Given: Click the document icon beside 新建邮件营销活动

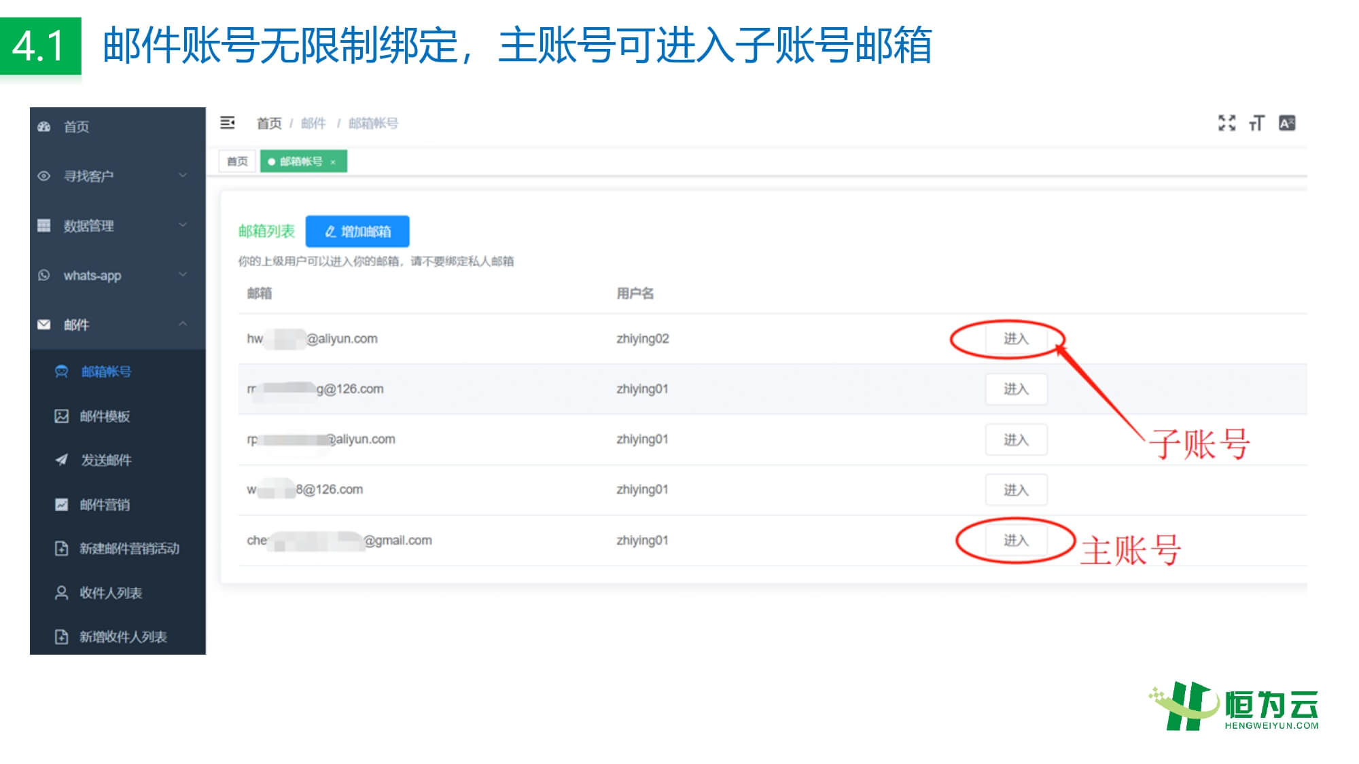Looking at the screenshot, I should pos(62,549).
